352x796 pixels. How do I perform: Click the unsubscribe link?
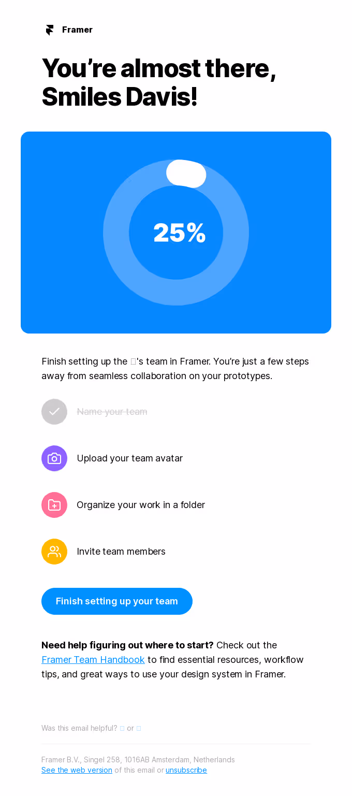point(186,770)
